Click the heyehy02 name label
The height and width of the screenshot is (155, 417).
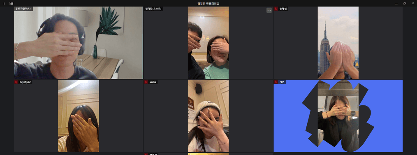pyautogui.click(x=25, y=82)
